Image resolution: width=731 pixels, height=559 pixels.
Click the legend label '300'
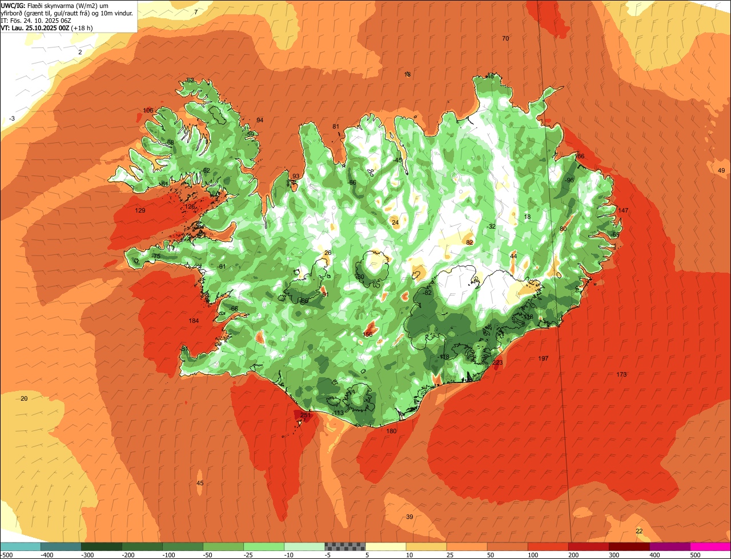[x=614, y=555]
